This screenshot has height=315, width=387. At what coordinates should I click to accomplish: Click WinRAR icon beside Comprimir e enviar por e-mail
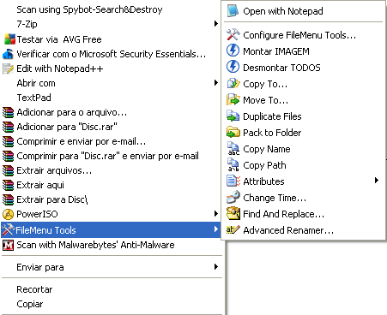(x=8, y=141)
